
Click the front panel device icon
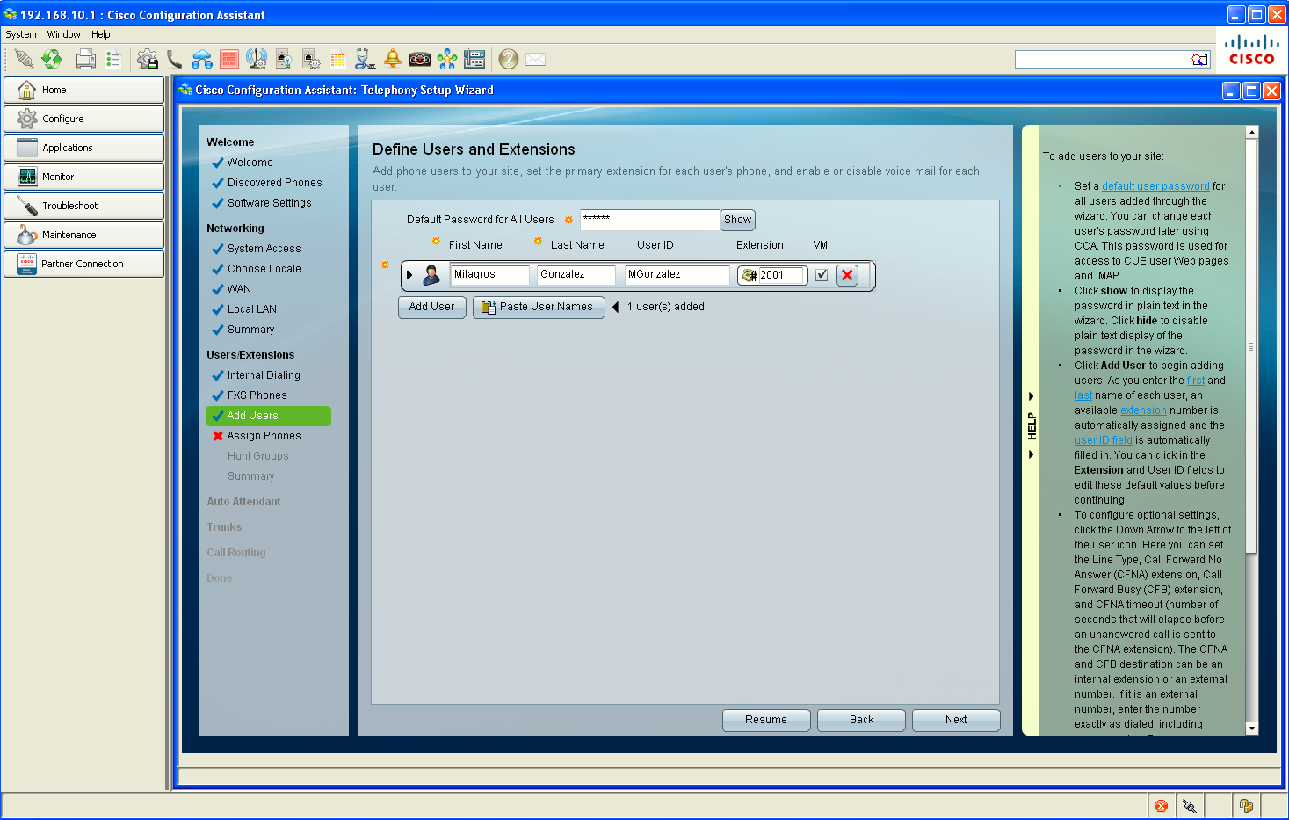click(474, 59)
